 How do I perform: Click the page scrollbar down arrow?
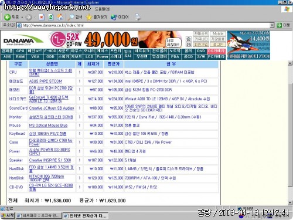[x=290, y=202]
